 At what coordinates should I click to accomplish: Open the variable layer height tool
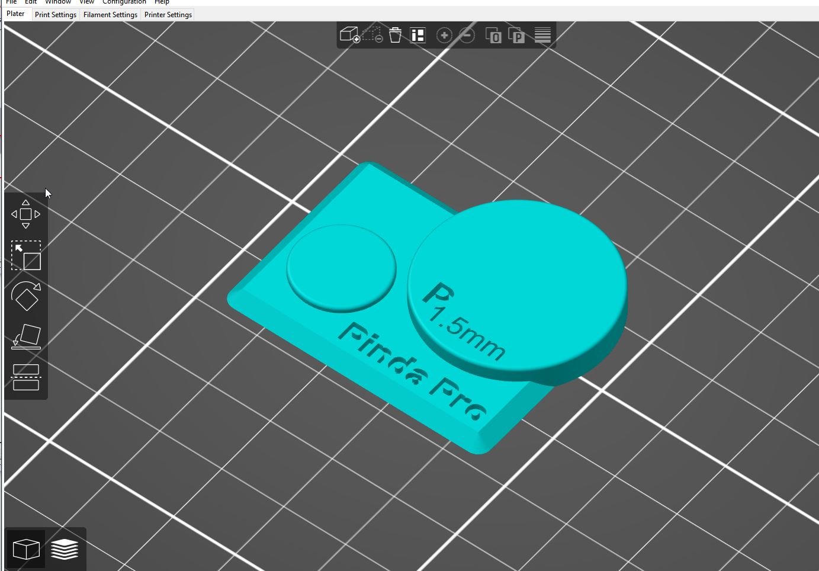click(542, 35)
